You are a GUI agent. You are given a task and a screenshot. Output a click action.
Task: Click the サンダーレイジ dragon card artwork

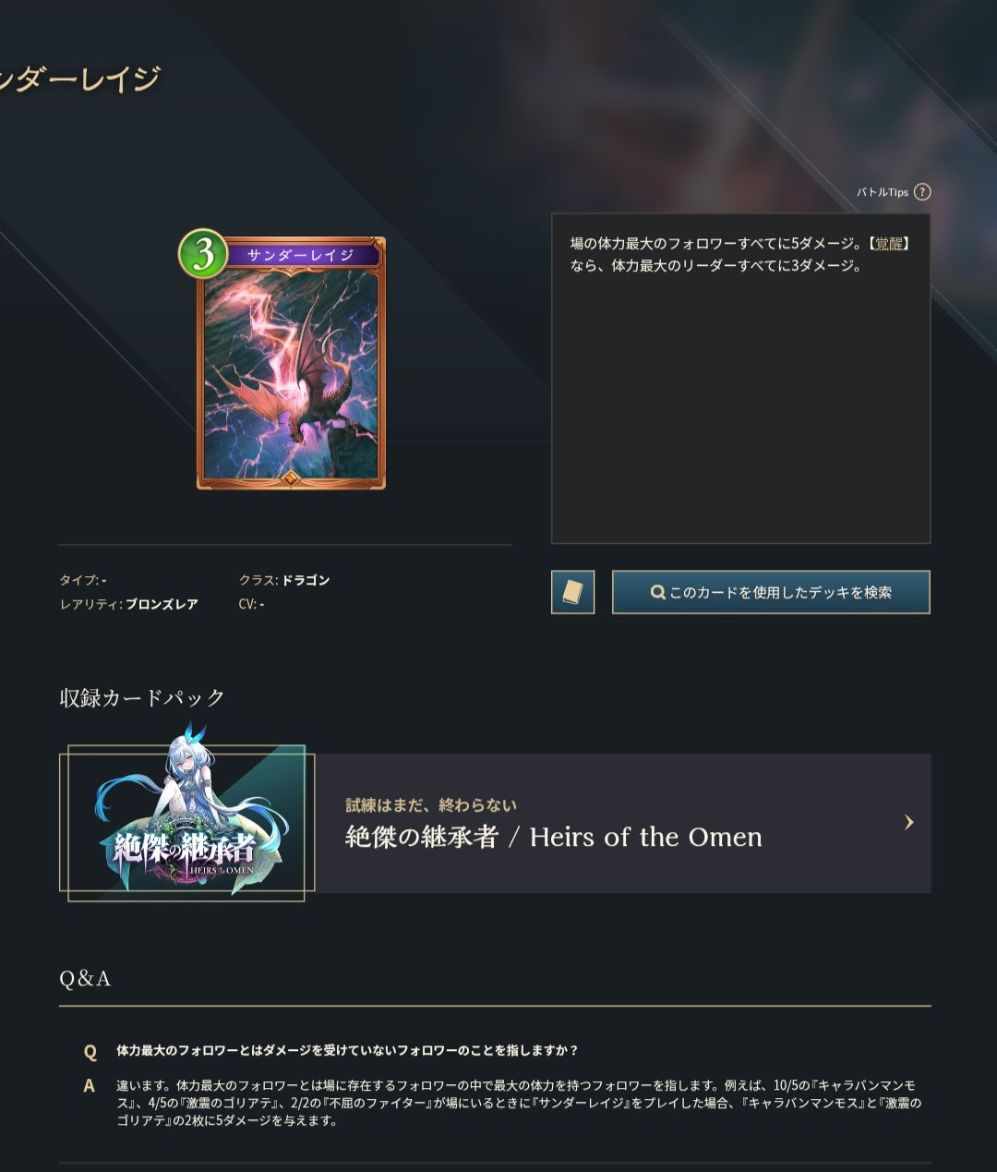click(x=291, y=374)
